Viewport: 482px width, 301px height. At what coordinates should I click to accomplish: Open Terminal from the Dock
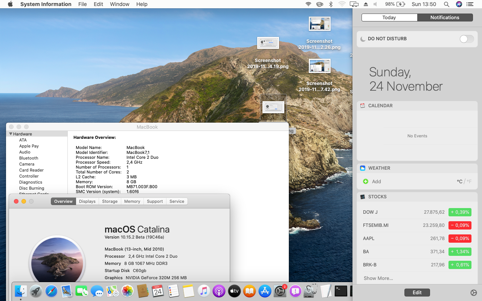(x=341, y=291)
